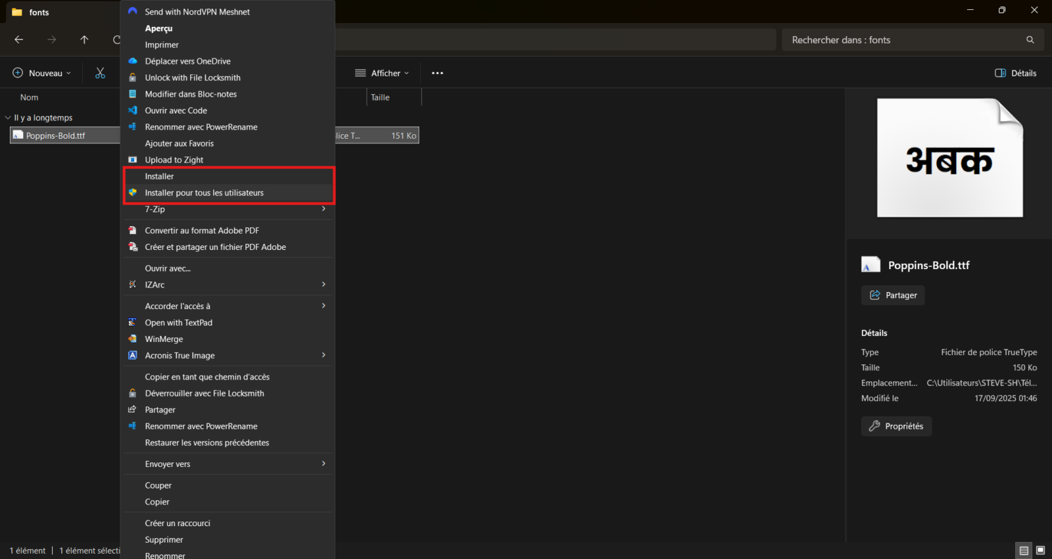Collapse the Il y a longtemps group
The image size is (1052, 559).
(x=8, y=118)
